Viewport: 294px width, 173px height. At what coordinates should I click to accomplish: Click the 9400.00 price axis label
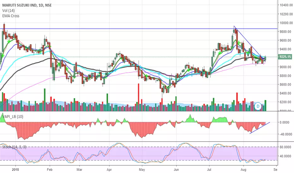(x=286, y=49)
